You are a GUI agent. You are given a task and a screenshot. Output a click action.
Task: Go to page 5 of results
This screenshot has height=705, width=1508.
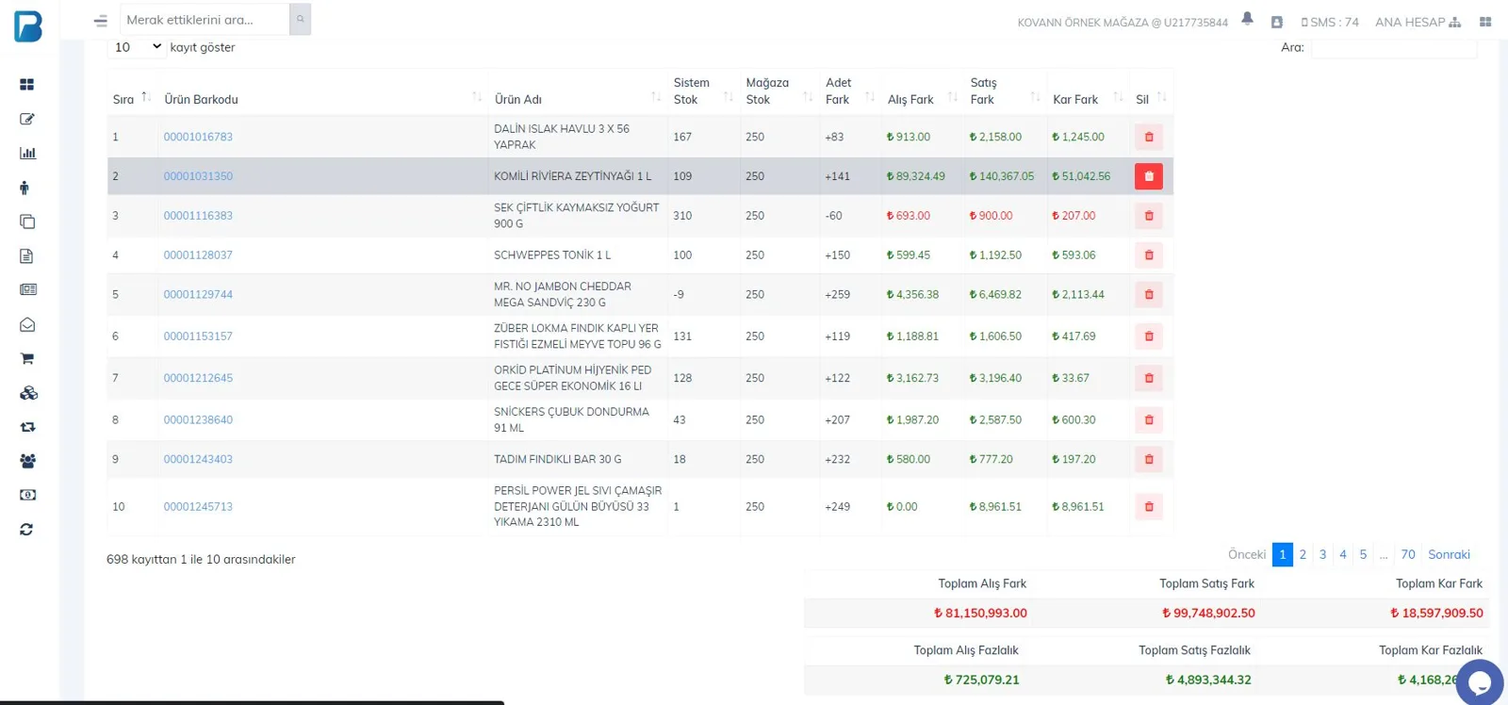click(1363, 554)
